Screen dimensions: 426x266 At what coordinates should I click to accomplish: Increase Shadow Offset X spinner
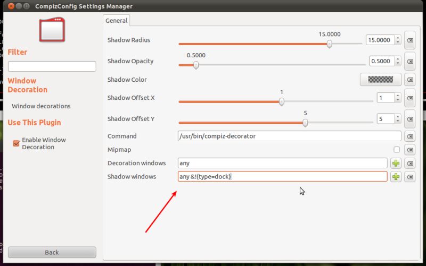coord(398,96)
